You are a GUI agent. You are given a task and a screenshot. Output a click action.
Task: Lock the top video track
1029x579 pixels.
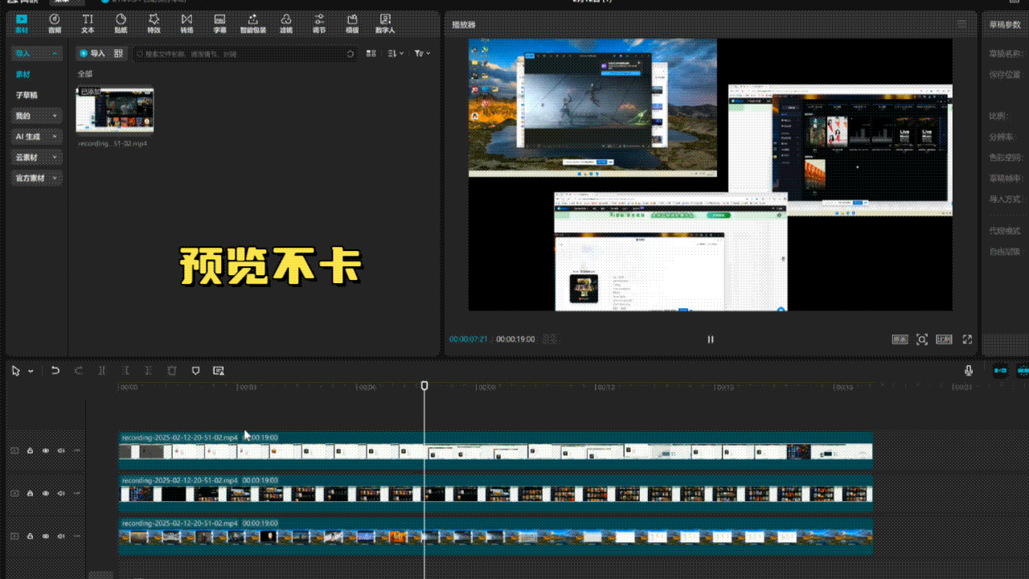coord(30,450)
